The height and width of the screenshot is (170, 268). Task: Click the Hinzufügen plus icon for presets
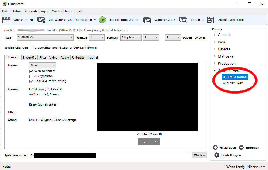(215, 148)
